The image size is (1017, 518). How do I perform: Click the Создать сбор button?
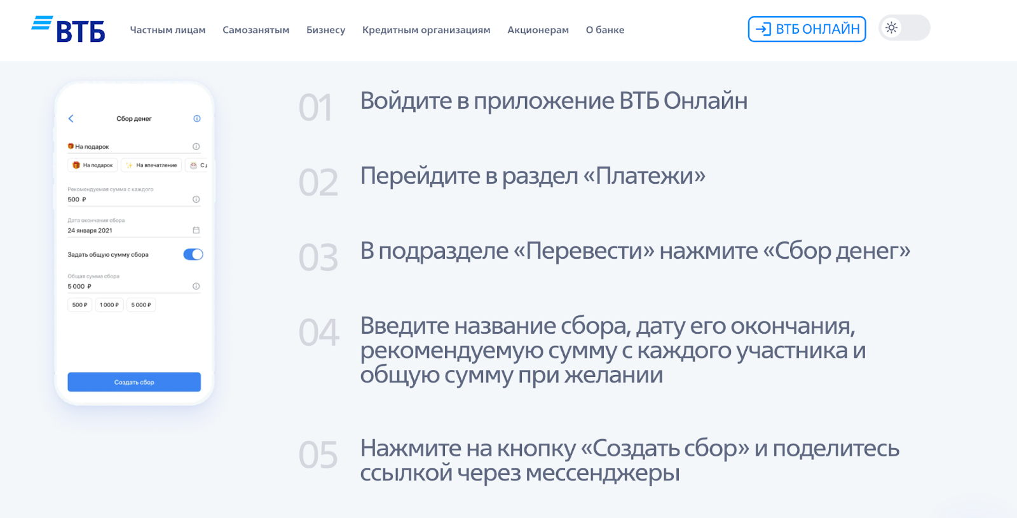pos(134,382)
